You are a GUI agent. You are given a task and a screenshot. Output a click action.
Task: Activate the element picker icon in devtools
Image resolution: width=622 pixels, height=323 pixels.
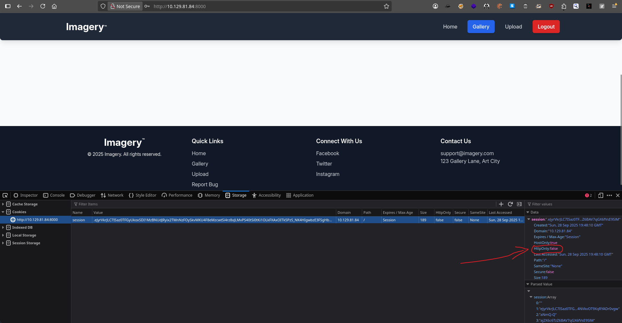(5, 195)
